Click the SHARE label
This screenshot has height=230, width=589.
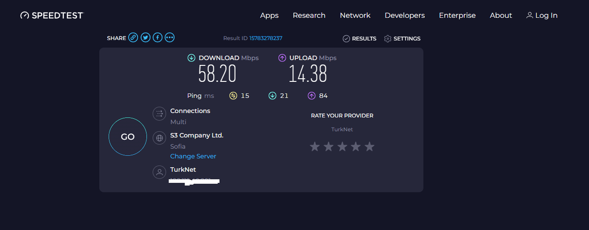pyautogui.click(x=117, y=38)
